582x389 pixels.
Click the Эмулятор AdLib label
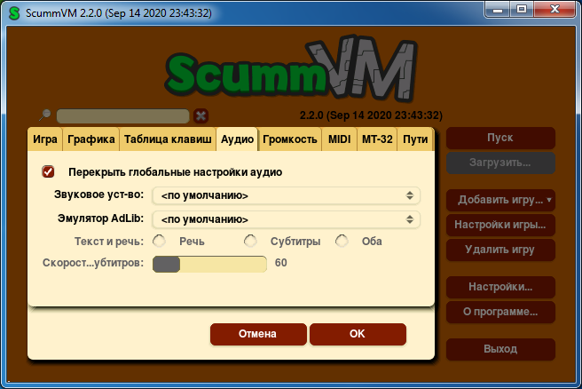coord(100,218)
